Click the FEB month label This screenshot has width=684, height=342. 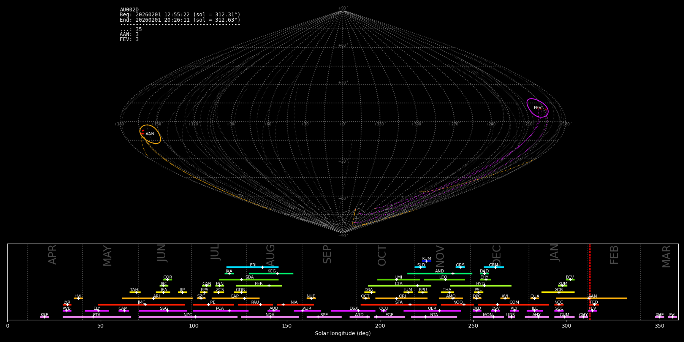[614, 255]
